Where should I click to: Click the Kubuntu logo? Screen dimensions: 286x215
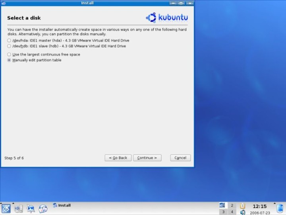coord(167,18)
